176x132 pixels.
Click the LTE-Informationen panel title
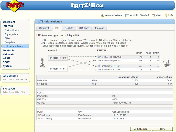50,22
